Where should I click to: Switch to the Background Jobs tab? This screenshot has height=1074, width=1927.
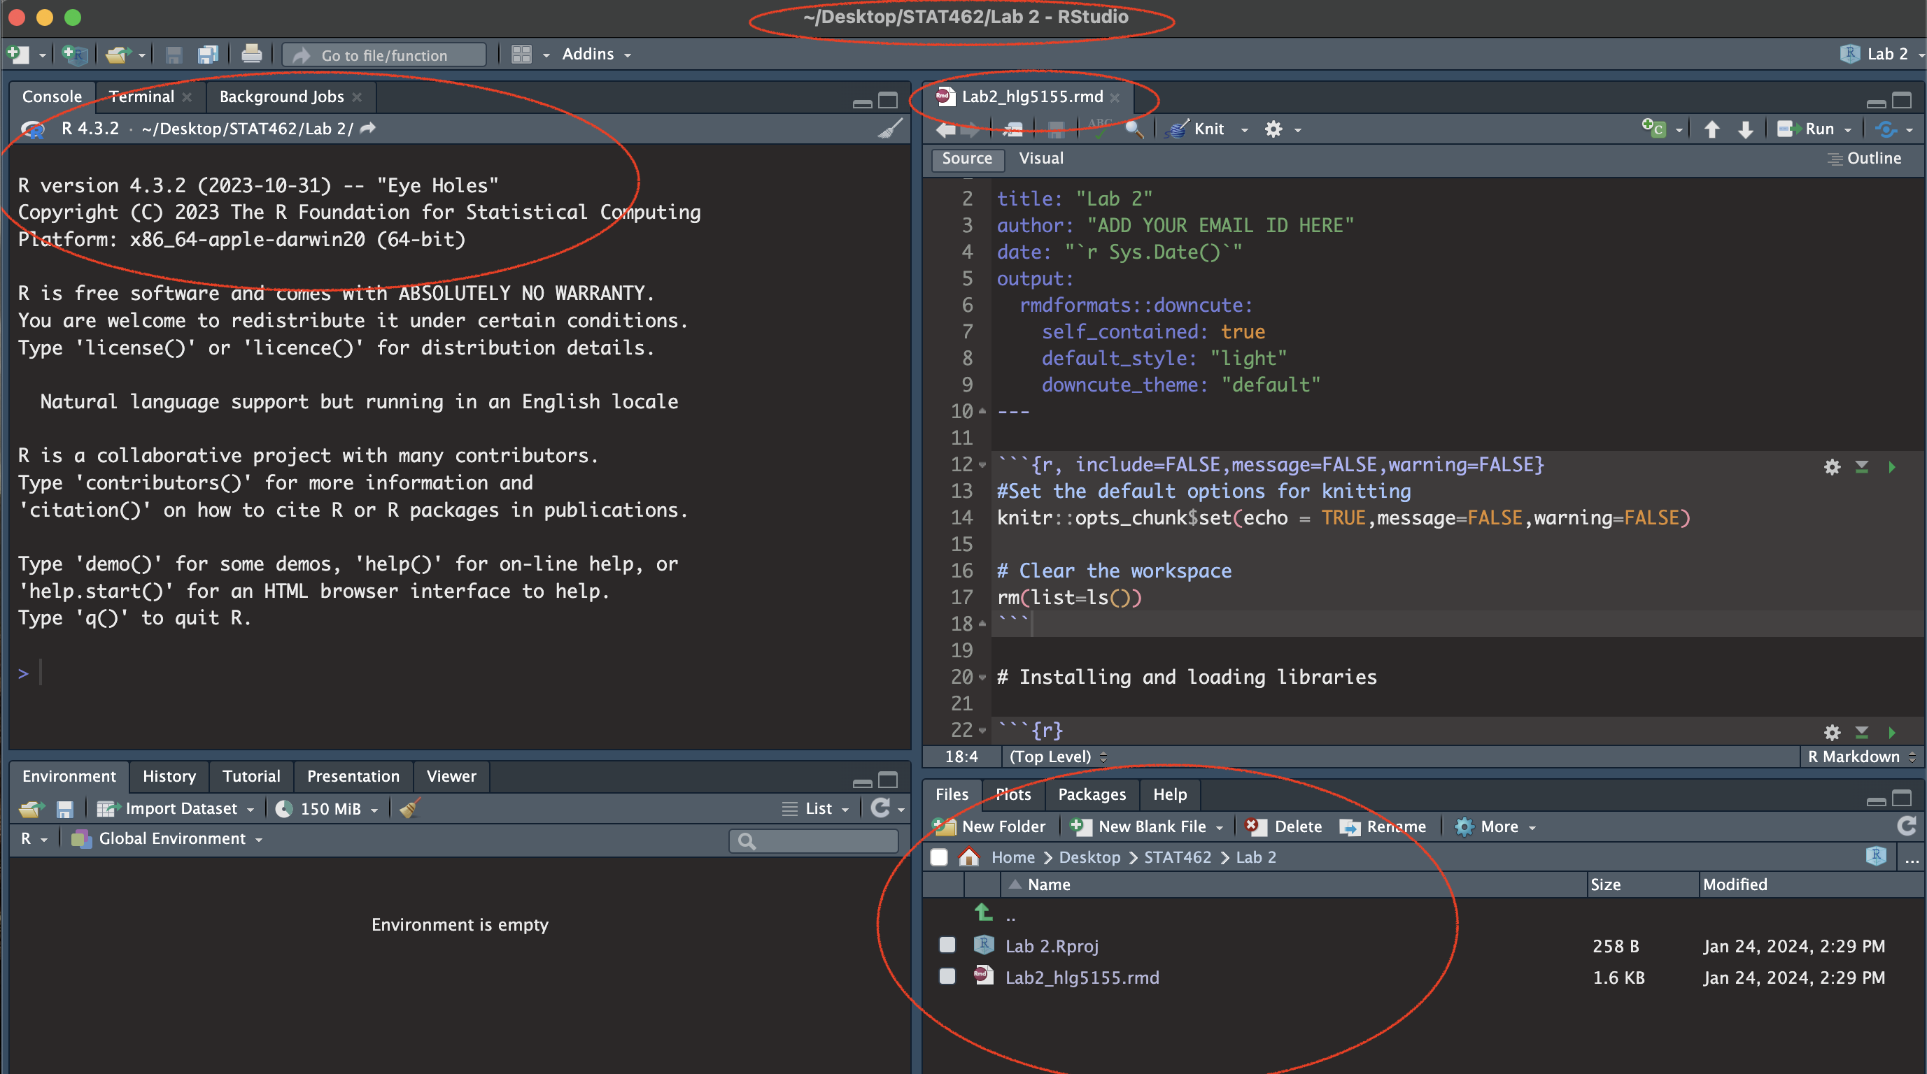pos(281,96)
